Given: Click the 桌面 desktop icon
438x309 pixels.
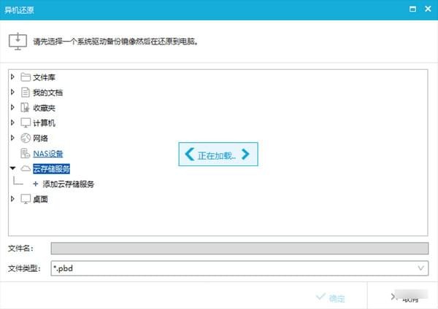Looking at the screenshot, I should (26, 199).
